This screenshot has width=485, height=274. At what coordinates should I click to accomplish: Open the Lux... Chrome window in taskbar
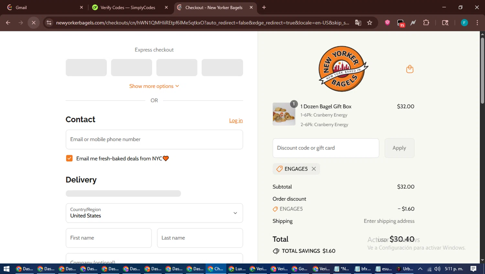[x=237, y=269]
